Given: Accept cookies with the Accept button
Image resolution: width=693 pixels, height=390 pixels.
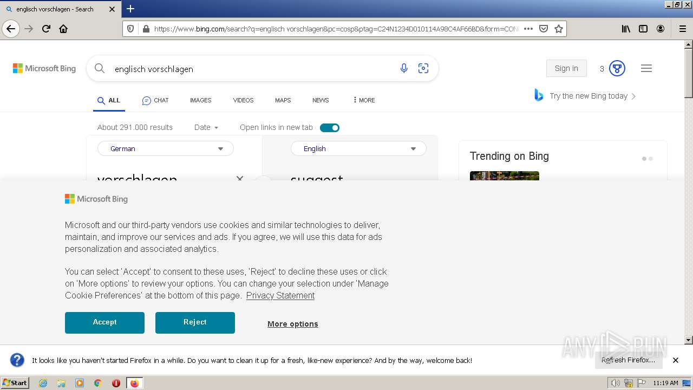Looking at the screenshot, I should tap(104, 323).
